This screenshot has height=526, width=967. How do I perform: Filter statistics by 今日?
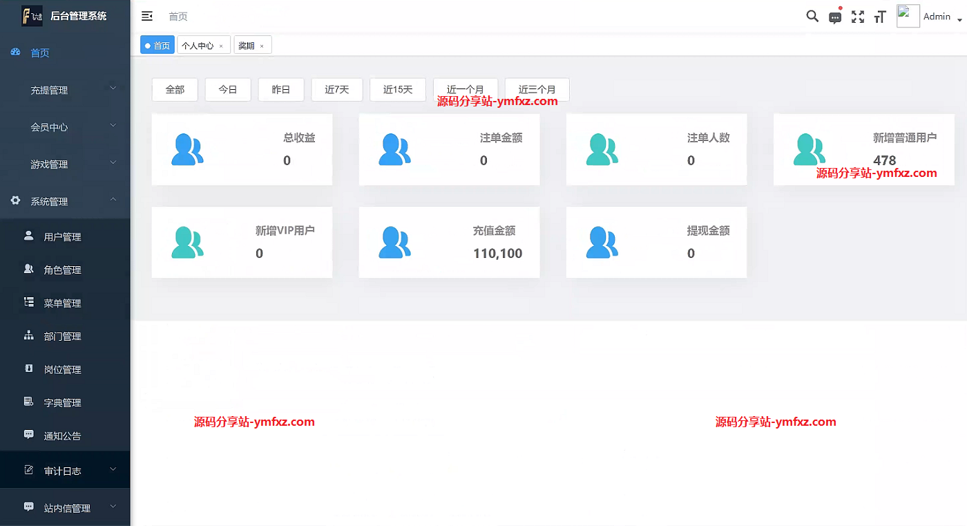[x=228, y=90]
